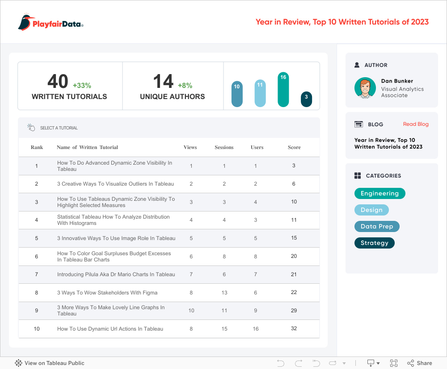This screenshot has height=369, width=447.
Task: Click the Share button
Action: (x=420, y=363)
